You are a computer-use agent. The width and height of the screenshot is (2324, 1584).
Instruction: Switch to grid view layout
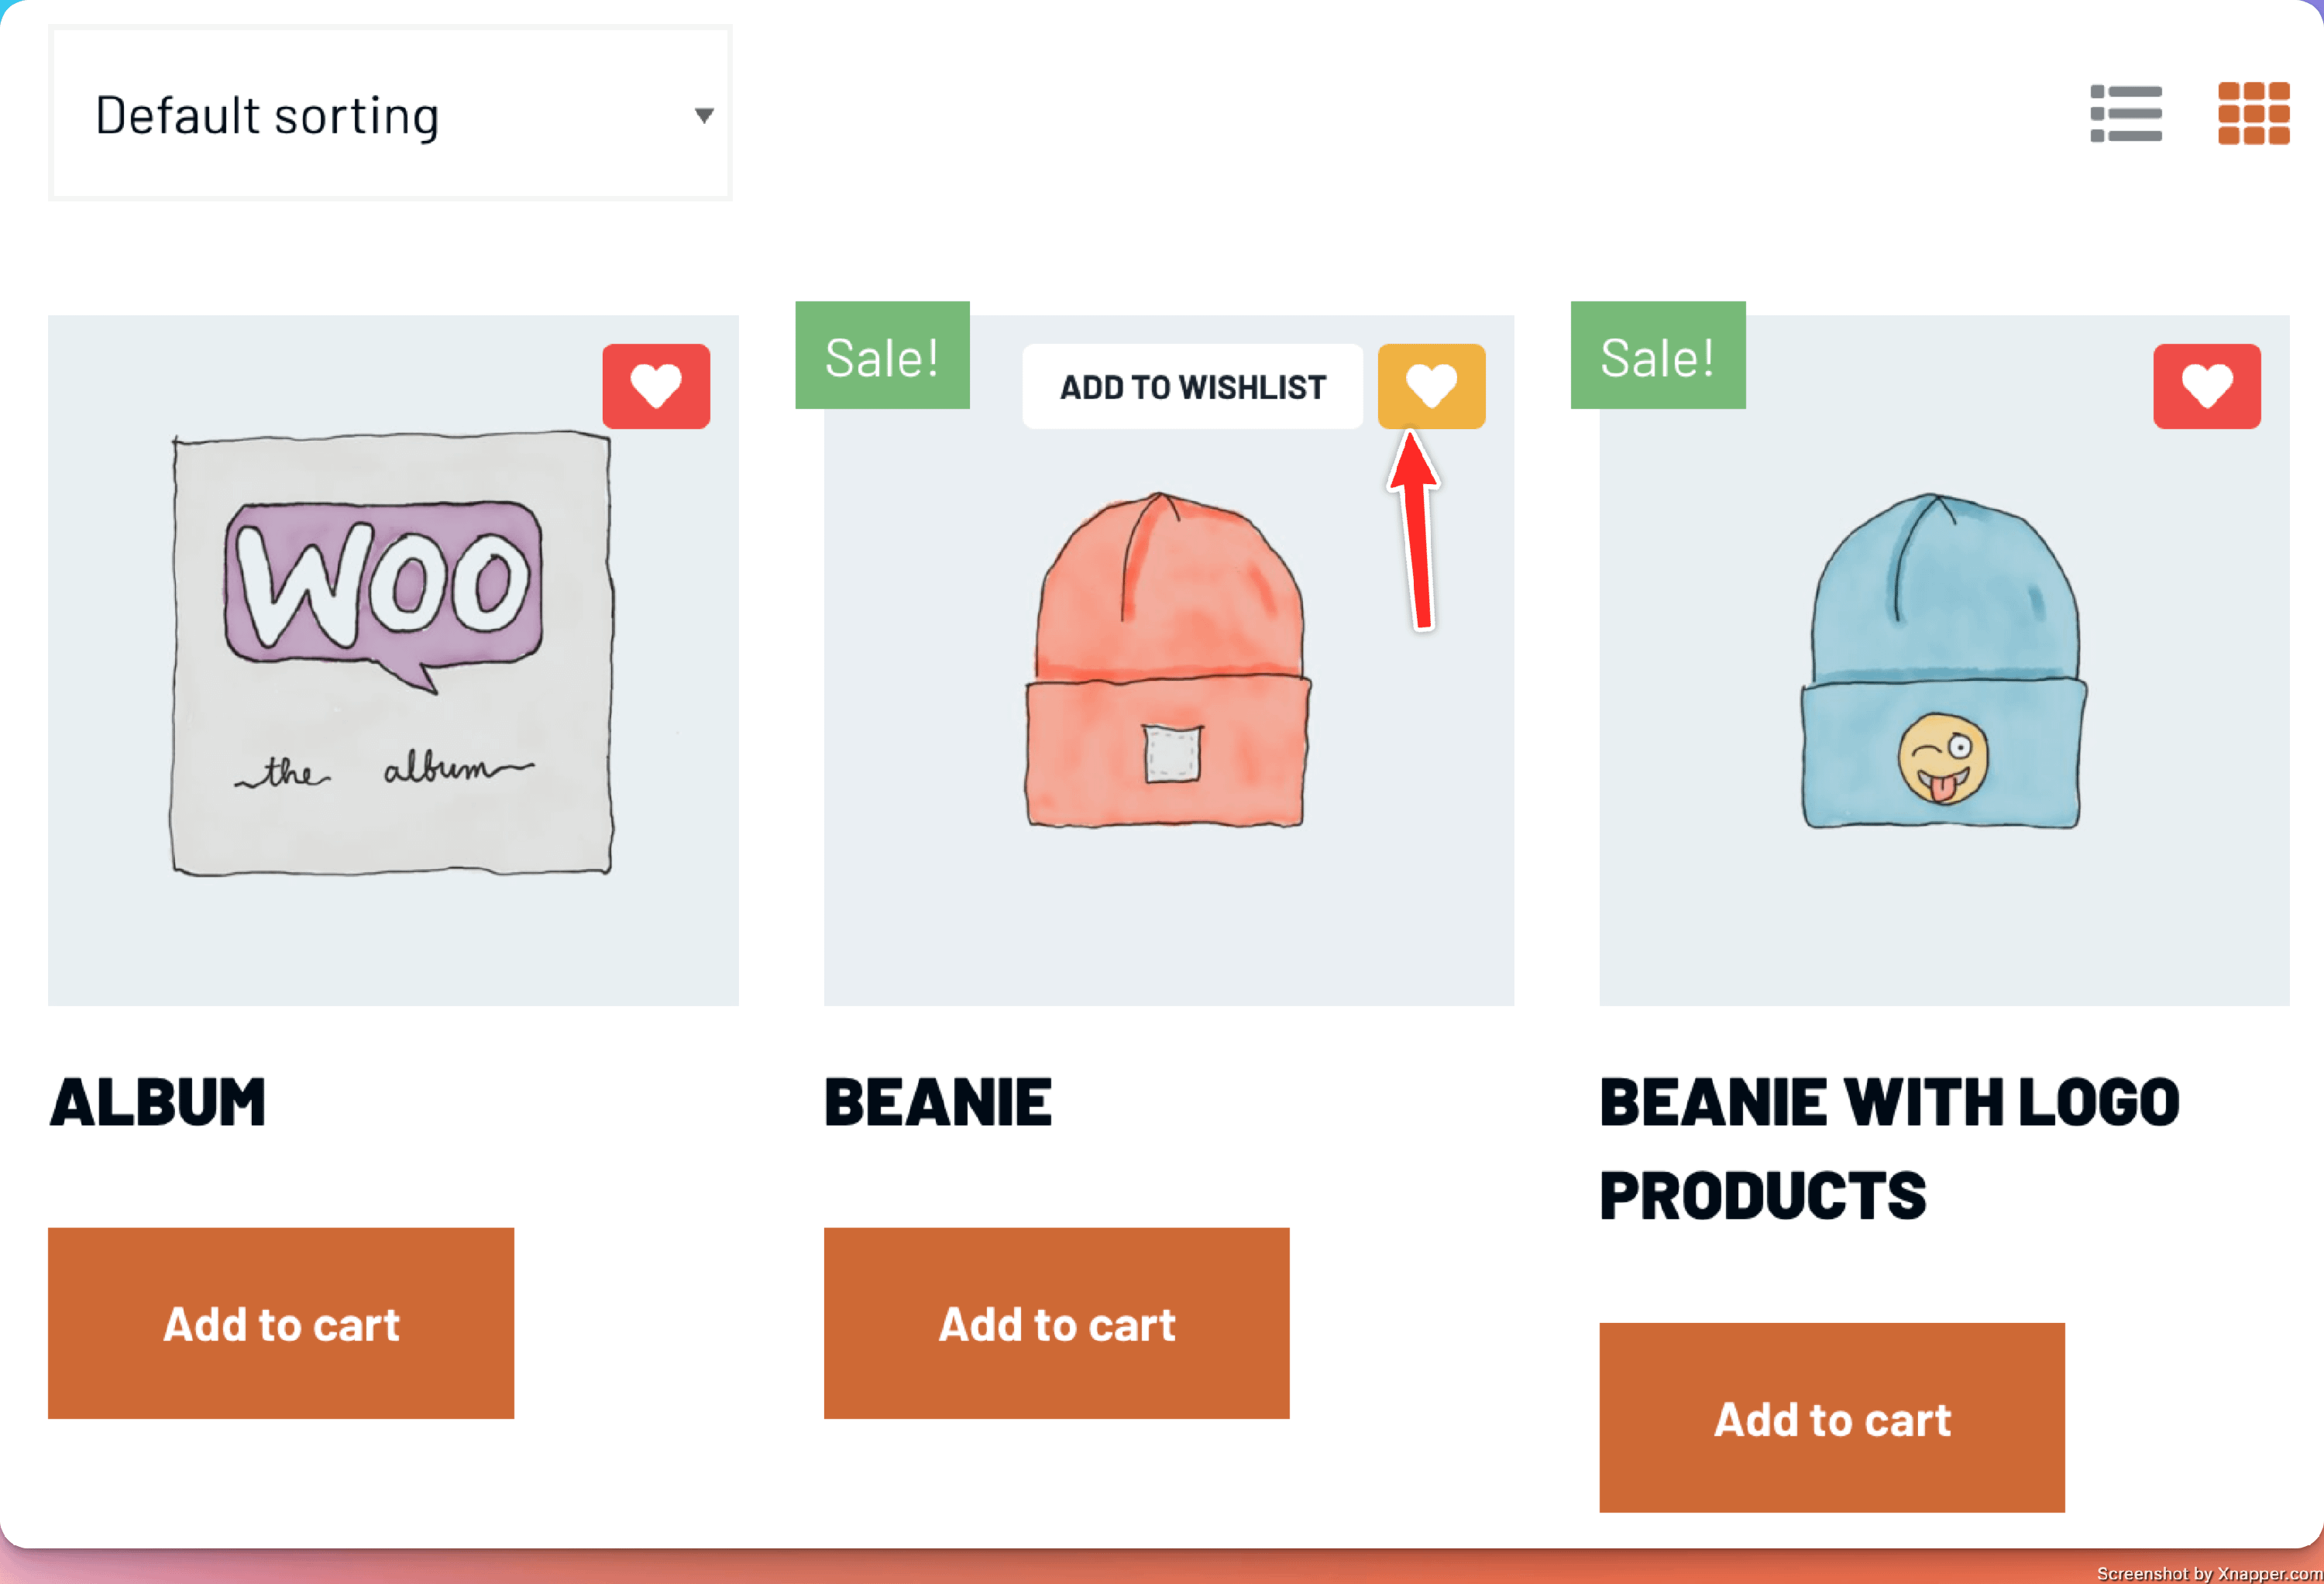tap(2253, 113)
